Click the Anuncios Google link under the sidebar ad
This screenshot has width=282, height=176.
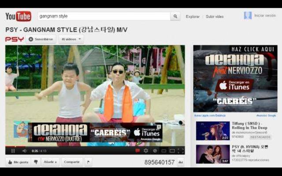point(266,116)
